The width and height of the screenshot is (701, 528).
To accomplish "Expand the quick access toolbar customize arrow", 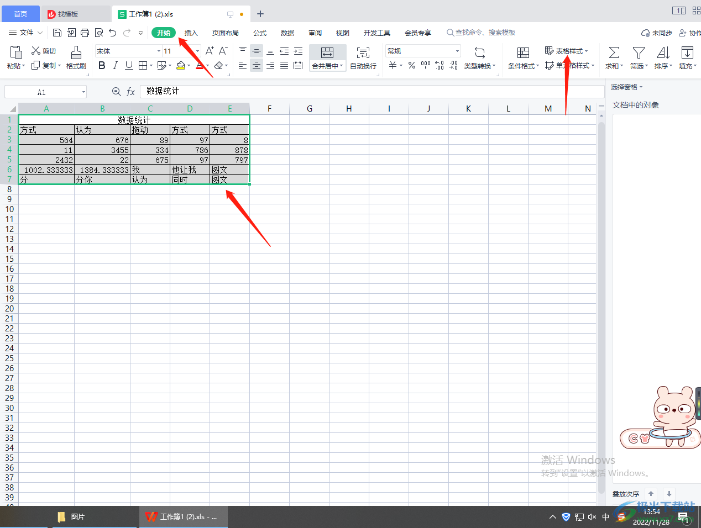I will point(140,33).
